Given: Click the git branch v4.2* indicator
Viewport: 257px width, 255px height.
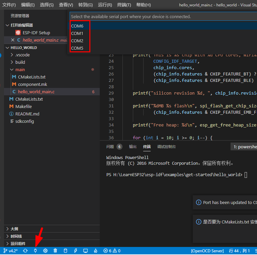Looking at the screenshot, I should (10, 251).
